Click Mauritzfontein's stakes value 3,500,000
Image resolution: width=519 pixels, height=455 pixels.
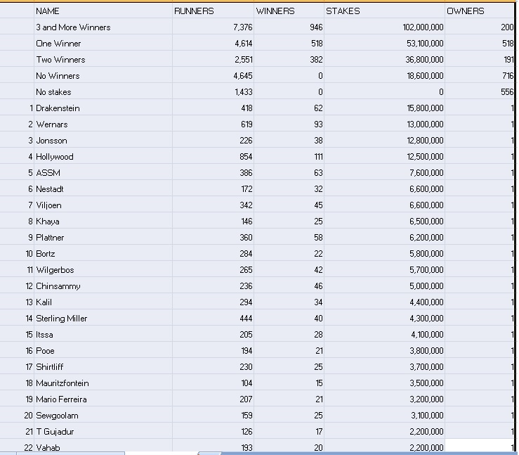(426, 383)
